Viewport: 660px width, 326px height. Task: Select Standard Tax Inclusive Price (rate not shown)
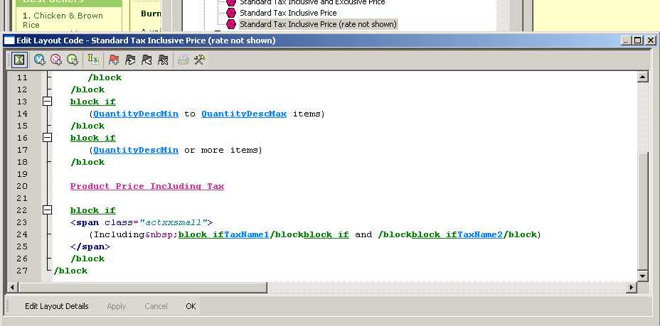317,24
